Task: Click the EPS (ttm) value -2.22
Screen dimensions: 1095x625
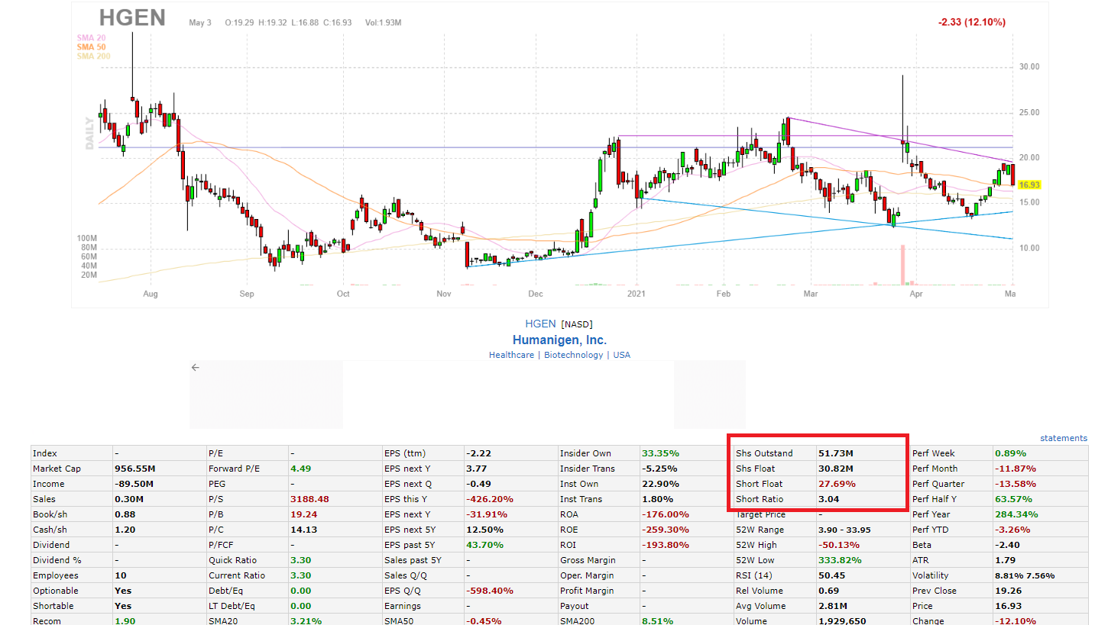Action: tap(478, 453)
